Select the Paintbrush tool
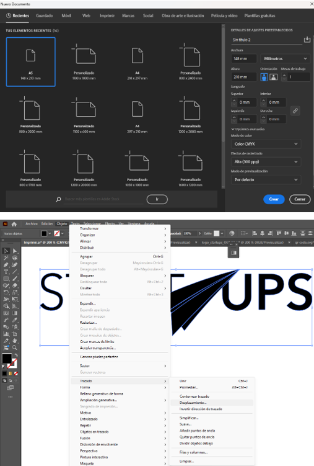 (x=15, y=279)
